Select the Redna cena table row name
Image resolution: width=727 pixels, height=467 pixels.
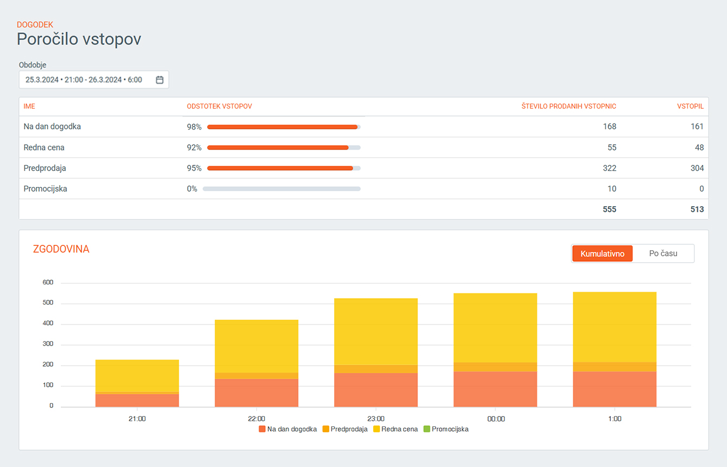pyautogui.click(x=44, y=147)
